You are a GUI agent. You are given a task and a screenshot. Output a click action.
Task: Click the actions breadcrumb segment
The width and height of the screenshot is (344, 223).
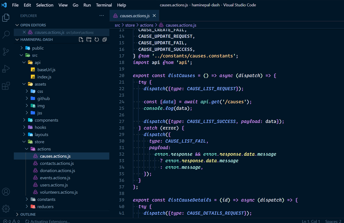[x=147, y=25]
